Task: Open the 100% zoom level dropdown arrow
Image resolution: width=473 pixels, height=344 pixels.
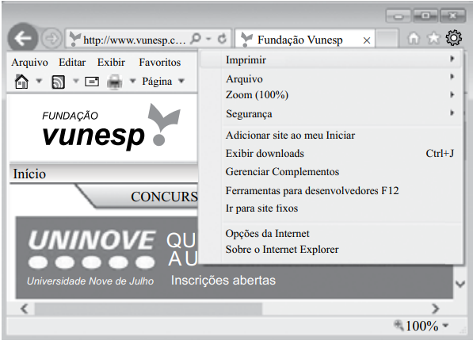Action: [445, 326]
